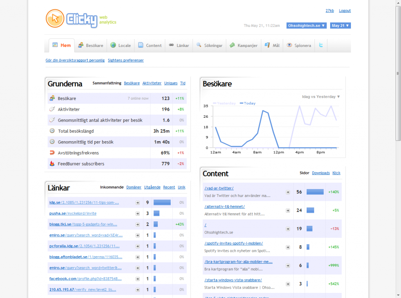Switch Länkar panel to Utgående
The height and width of the screenshot is (298, 401).
point(152,187)
